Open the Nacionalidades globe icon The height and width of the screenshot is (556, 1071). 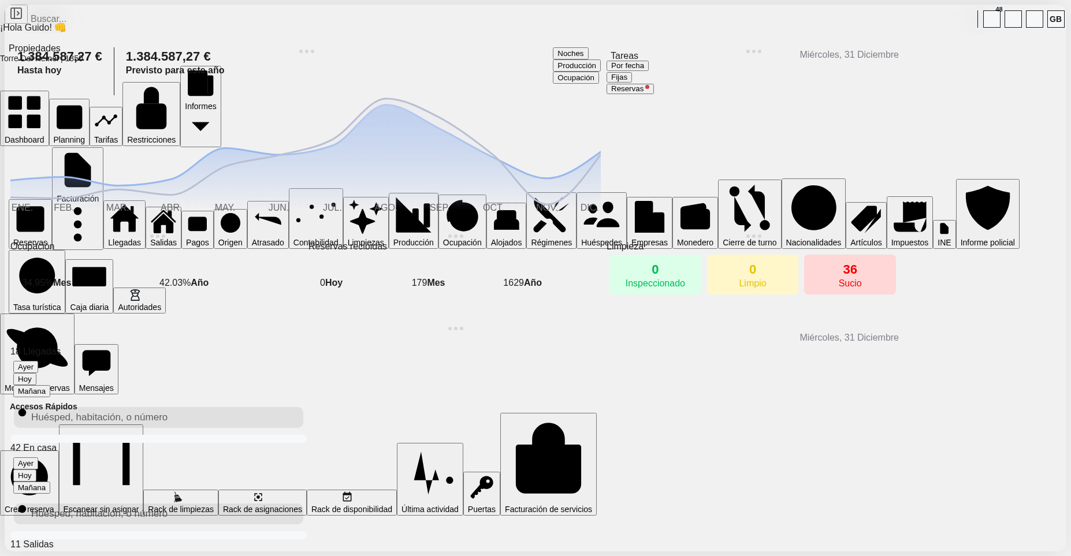point(813,213)
